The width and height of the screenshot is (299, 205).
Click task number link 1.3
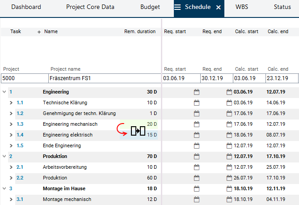(x=20, y=124)
